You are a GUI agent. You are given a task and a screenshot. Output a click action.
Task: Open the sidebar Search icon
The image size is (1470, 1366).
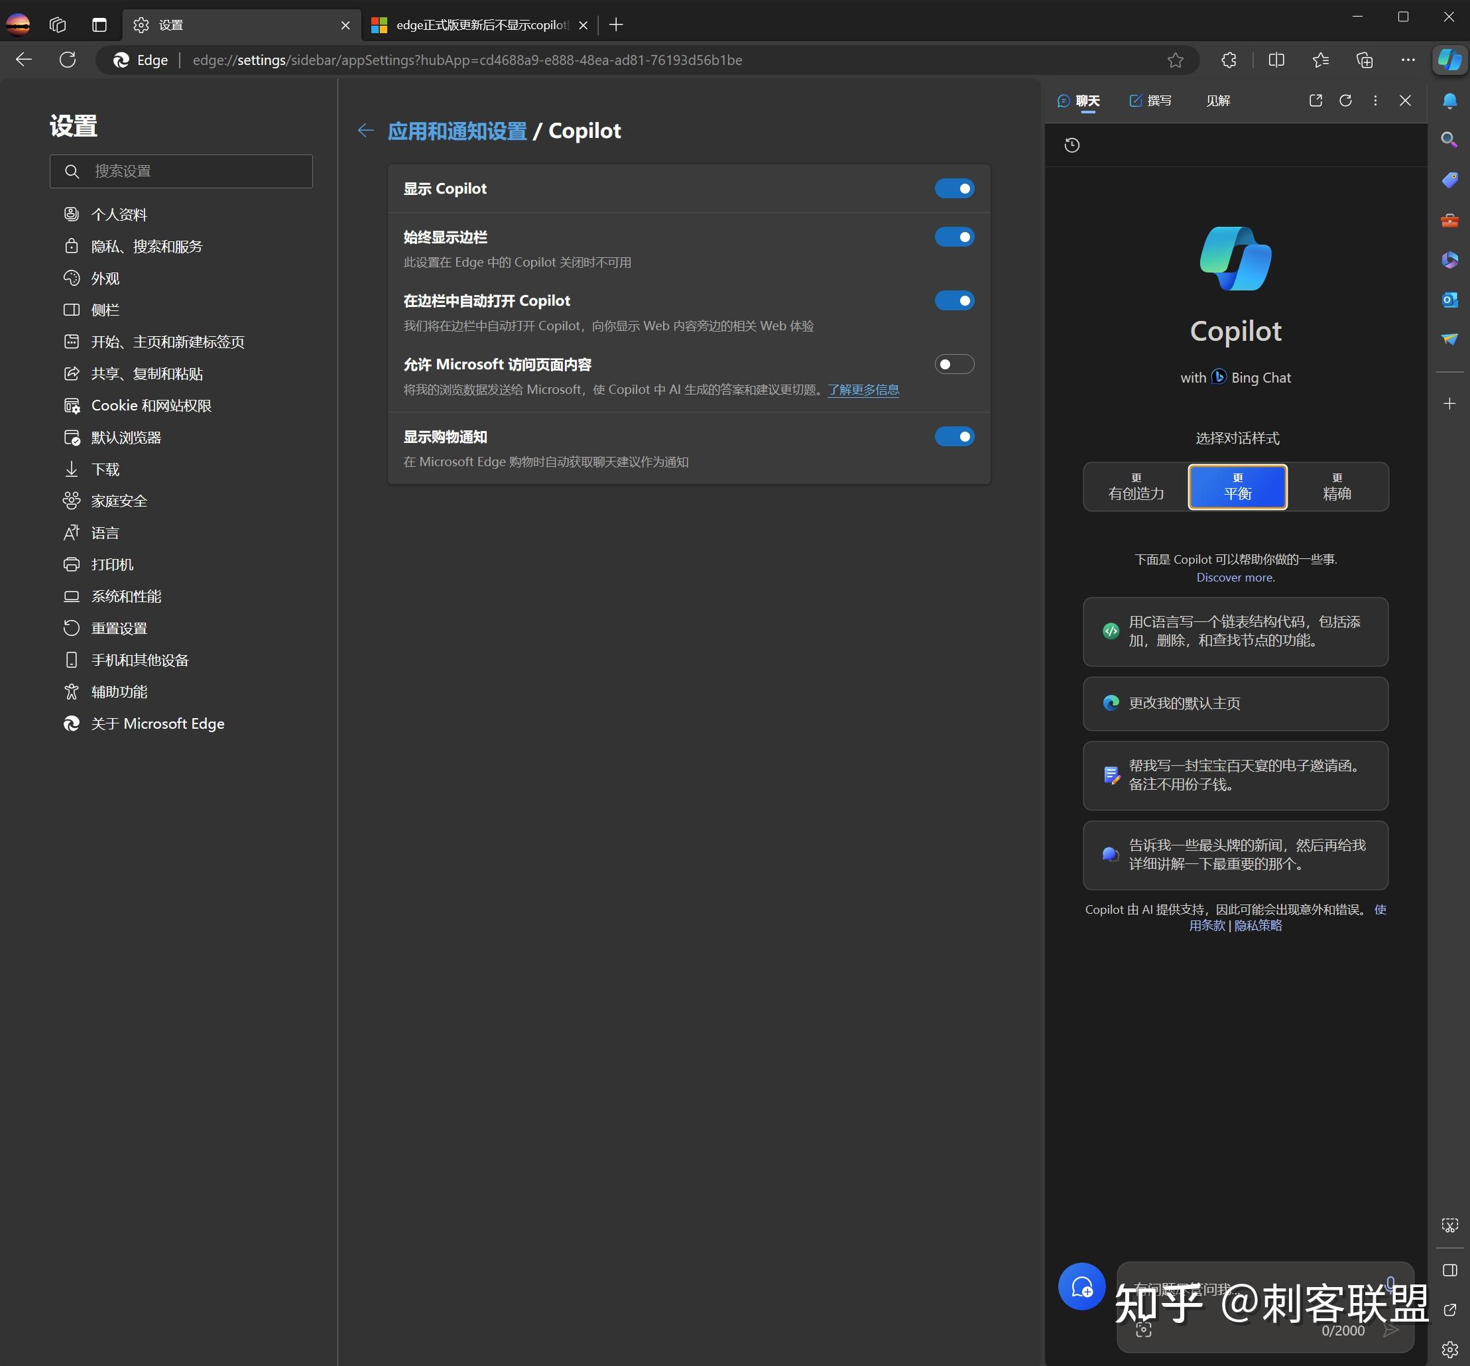point(1449,140)
